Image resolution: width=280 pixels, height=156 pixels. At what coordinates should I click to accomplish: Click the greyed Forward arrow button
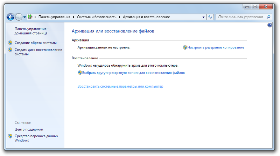point(19,17)
